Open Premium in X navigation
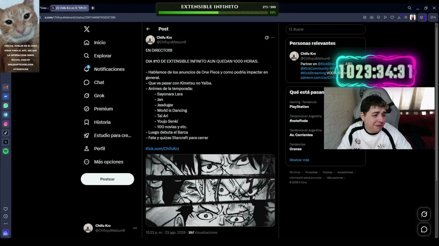The image size is (439, 246). [98, 109]
